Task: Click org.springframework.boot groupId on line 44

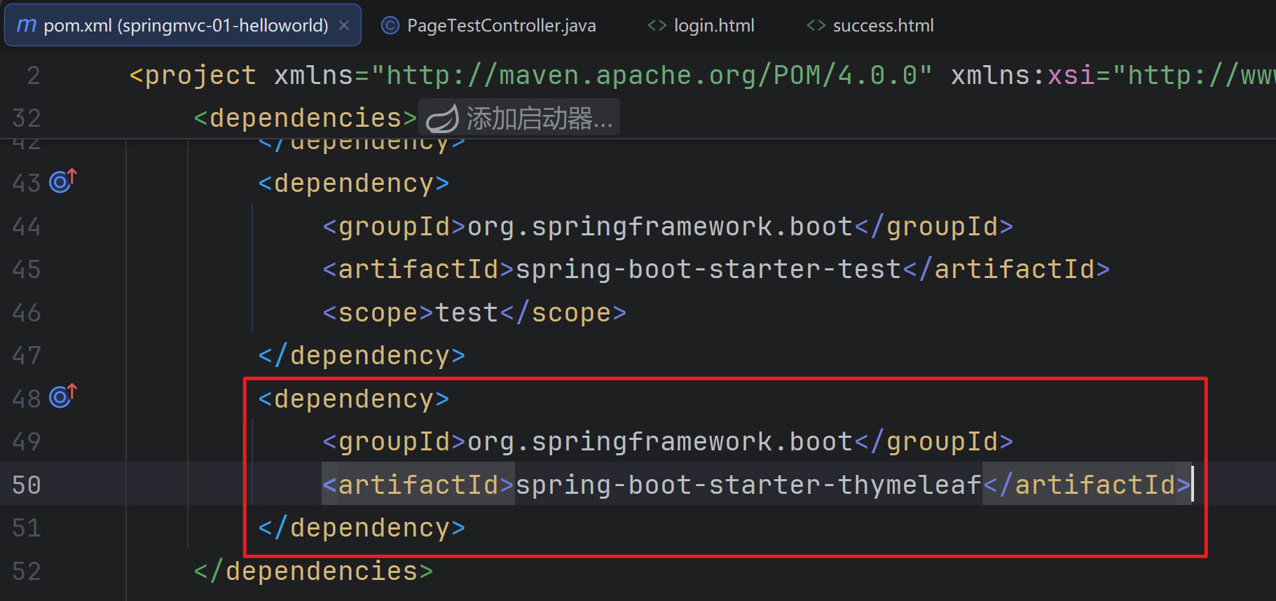Action: pos(659,226)
